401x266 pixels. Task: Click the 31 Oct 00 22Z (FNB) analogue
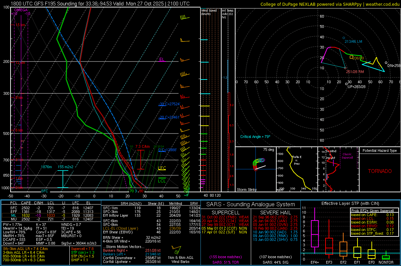[225, 217]
